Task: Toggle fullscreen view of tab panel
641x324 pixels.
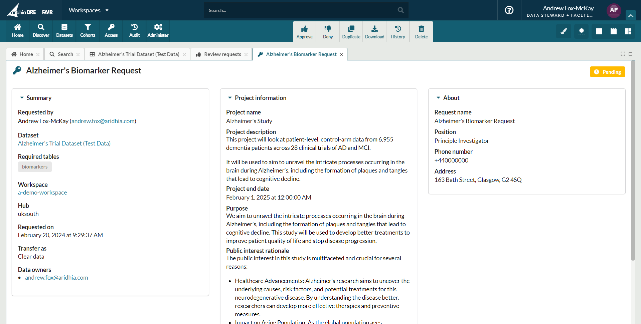Action: point(623,54)
